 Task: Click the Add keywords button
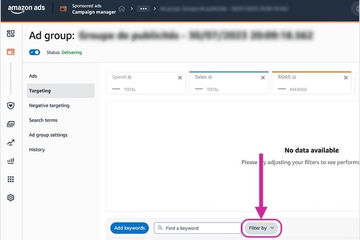click(x=130, y=228)
